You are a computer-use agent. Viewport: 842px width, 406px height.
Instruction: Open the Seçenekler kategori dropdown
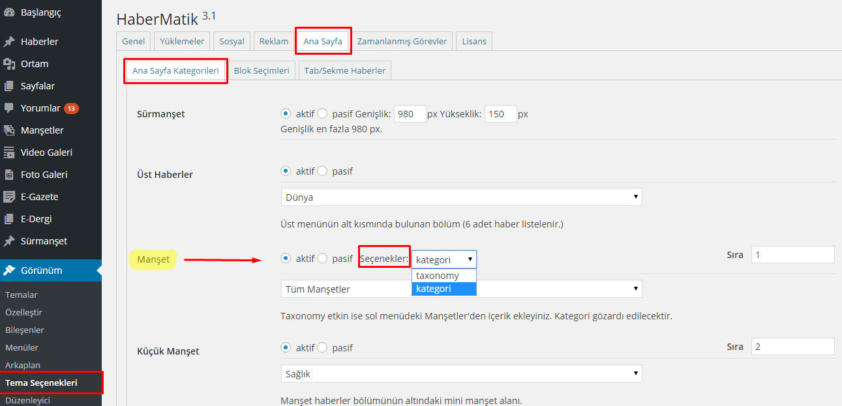pos(444,259)
